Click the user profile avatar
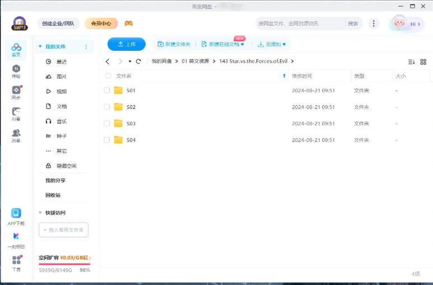The image size is (433, 285). [x=399, y=23]
